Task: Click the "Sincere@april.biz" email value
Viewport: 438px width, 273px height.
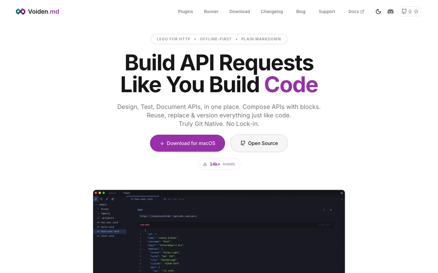Action: pos(172,245)
